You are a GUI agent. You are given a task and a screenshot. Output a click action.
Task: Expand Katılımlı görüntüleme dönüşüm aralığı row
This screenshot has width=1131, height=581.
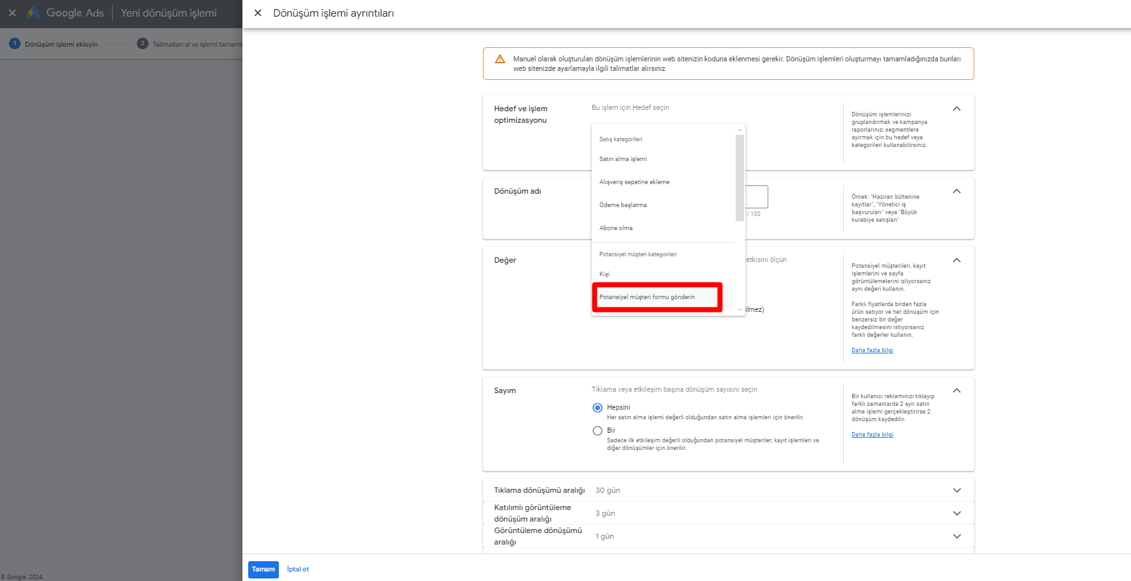(x=956, y=513)
